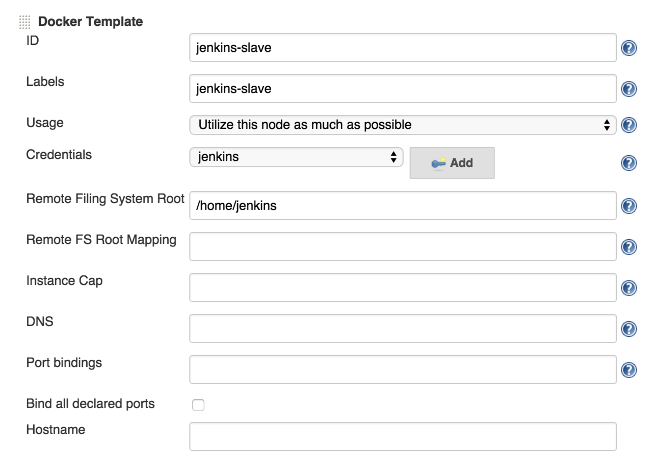Open help for the ID field
657x458 pixels.
629,48
